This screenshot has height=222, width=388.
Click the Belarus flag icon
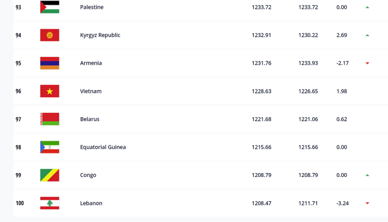pyautogui.click(x=50, y=119)
